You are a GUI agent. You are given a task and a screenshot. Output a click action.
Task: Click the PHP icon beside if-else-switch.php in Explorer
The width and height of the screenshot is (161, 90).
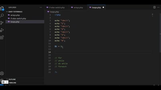(x=9, y=18)
